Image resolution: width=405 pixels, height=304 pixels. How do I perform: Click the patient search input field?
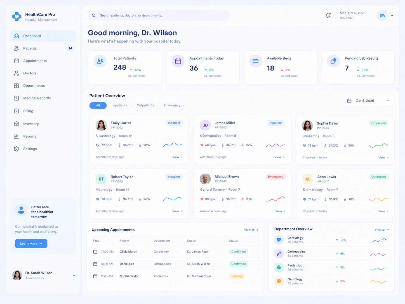159,15
